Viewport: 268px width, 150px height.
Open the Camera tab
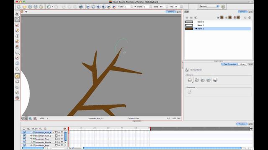(x=170, y=12)
